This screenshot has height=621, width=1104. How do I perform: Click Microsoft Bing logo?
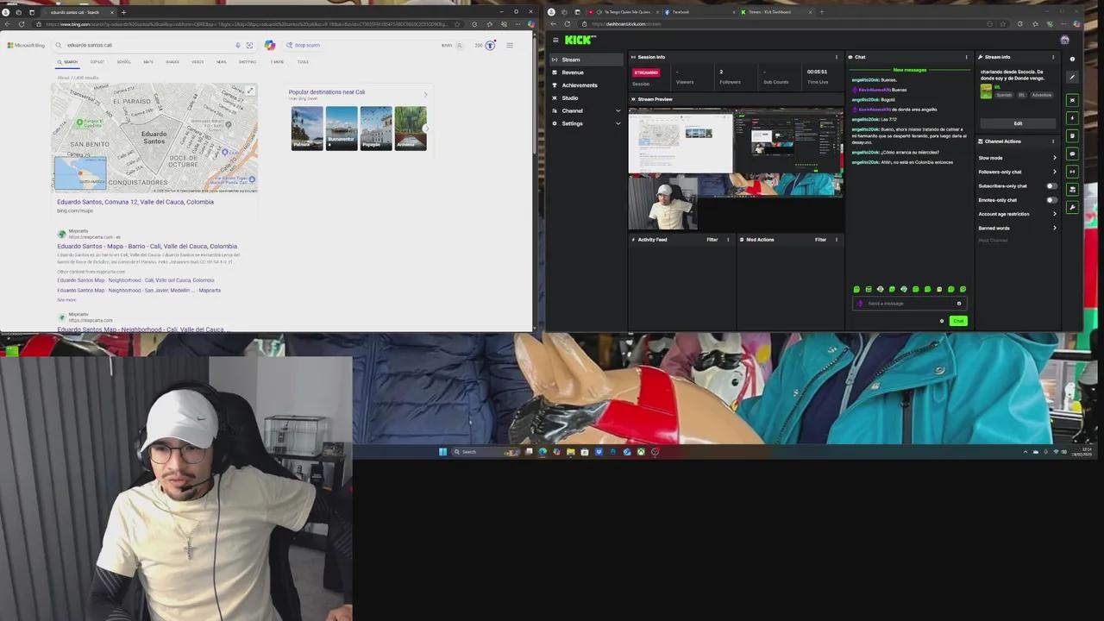click(x=26, y=45)
